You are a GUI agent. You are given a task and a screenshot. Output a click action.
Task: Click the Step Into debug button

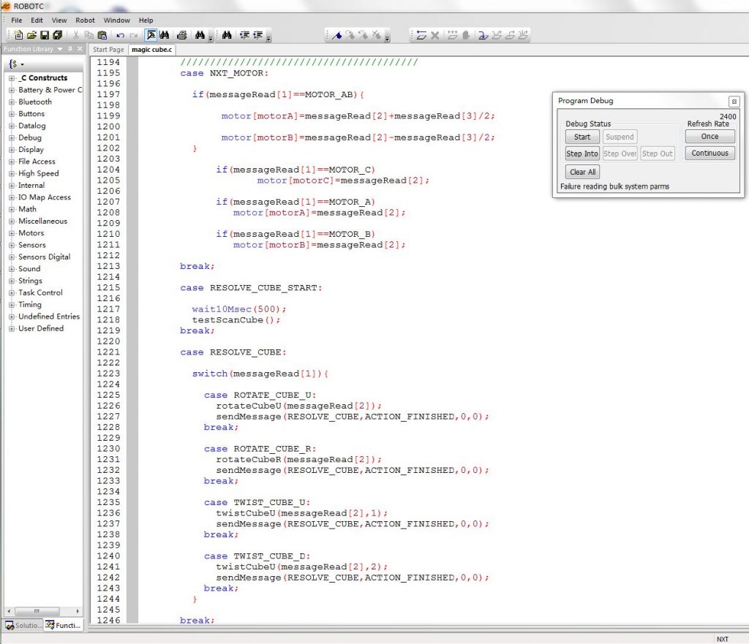582,154
